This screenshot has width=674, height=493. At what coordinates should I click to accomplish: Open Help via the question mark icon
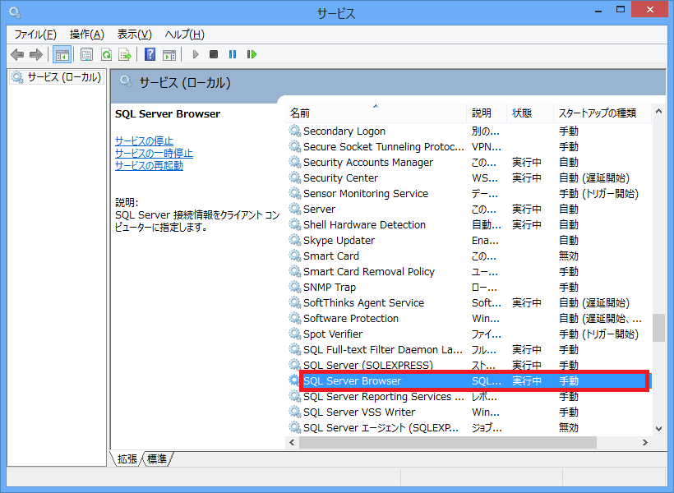pos(150,54)
